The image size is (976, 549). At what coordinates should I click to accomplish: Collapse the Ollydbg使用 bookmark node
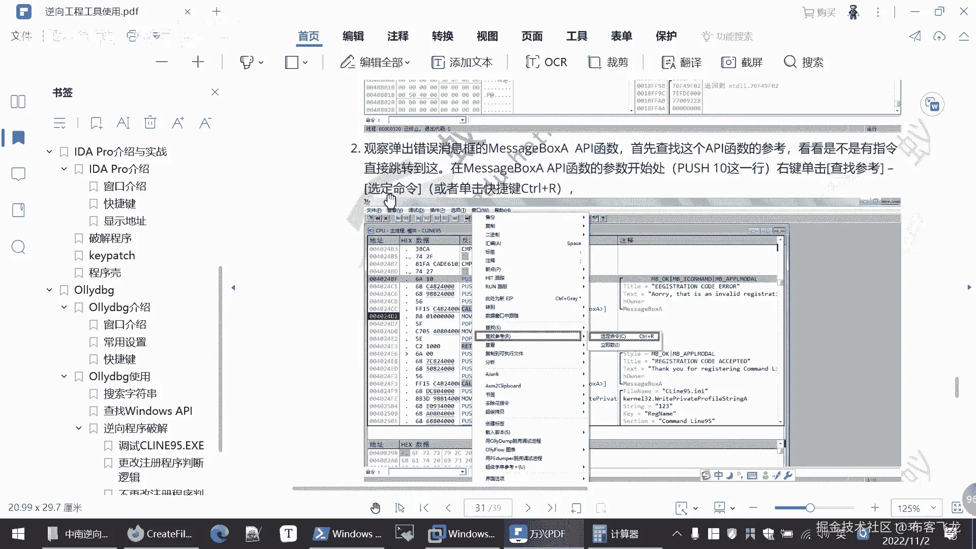(x=64, y=376)
